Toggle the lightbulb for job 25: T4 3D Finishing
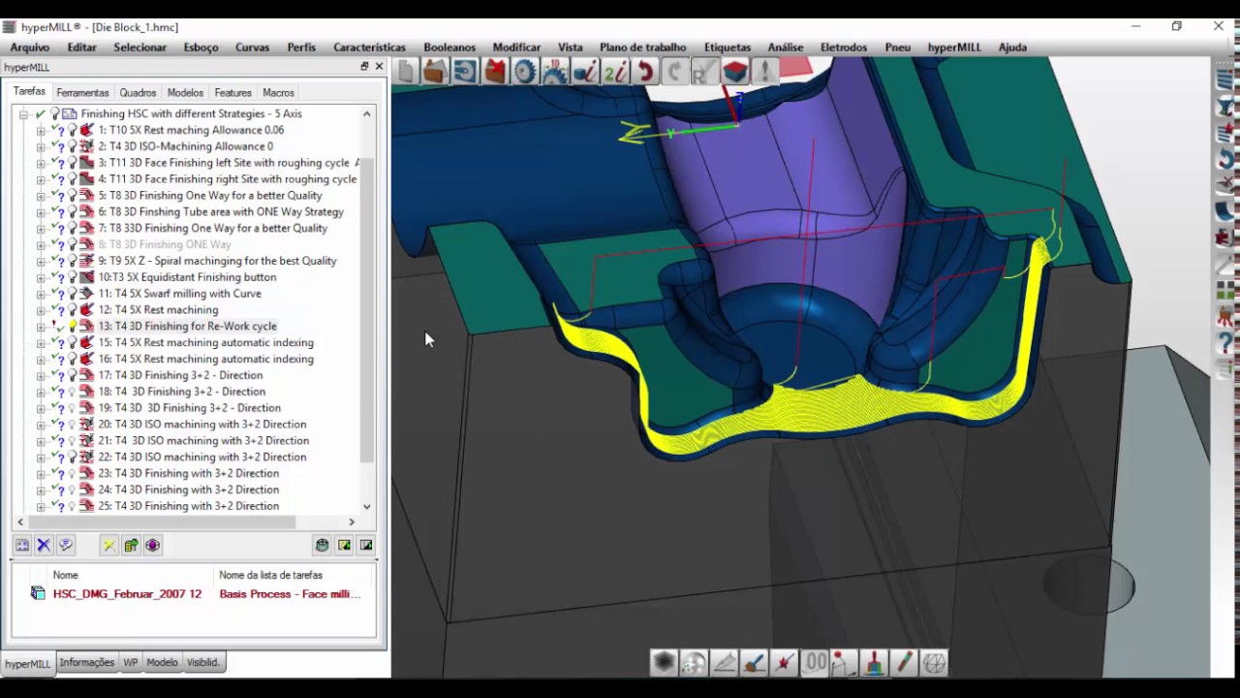 (72, 506)
